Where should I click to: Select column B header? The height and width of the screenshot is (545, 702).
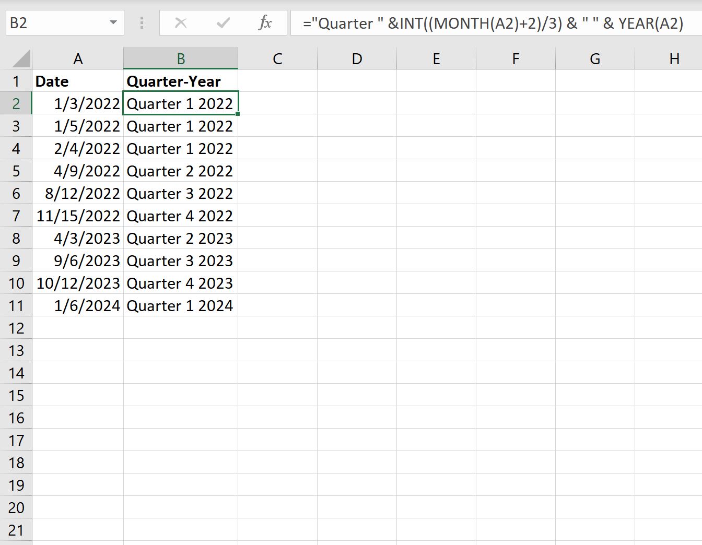181,58
